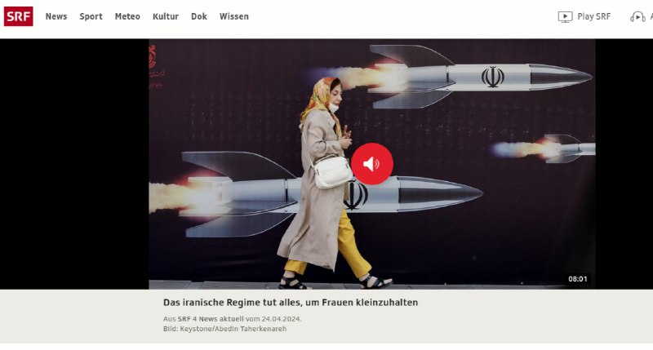
Task: Open the headline about iranische Regime
Action: click(x=291, y=303)
